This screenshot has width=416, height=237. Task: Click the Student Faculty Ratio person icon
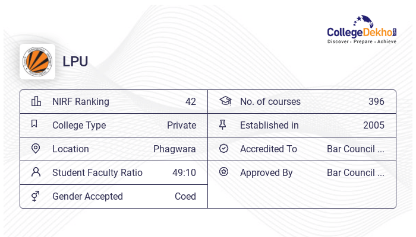[x=36, y=172]
